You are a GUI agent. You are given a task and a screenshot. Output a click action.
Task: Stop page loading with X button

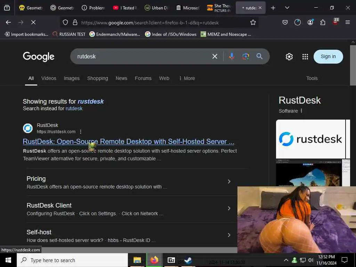coord(33,22)
